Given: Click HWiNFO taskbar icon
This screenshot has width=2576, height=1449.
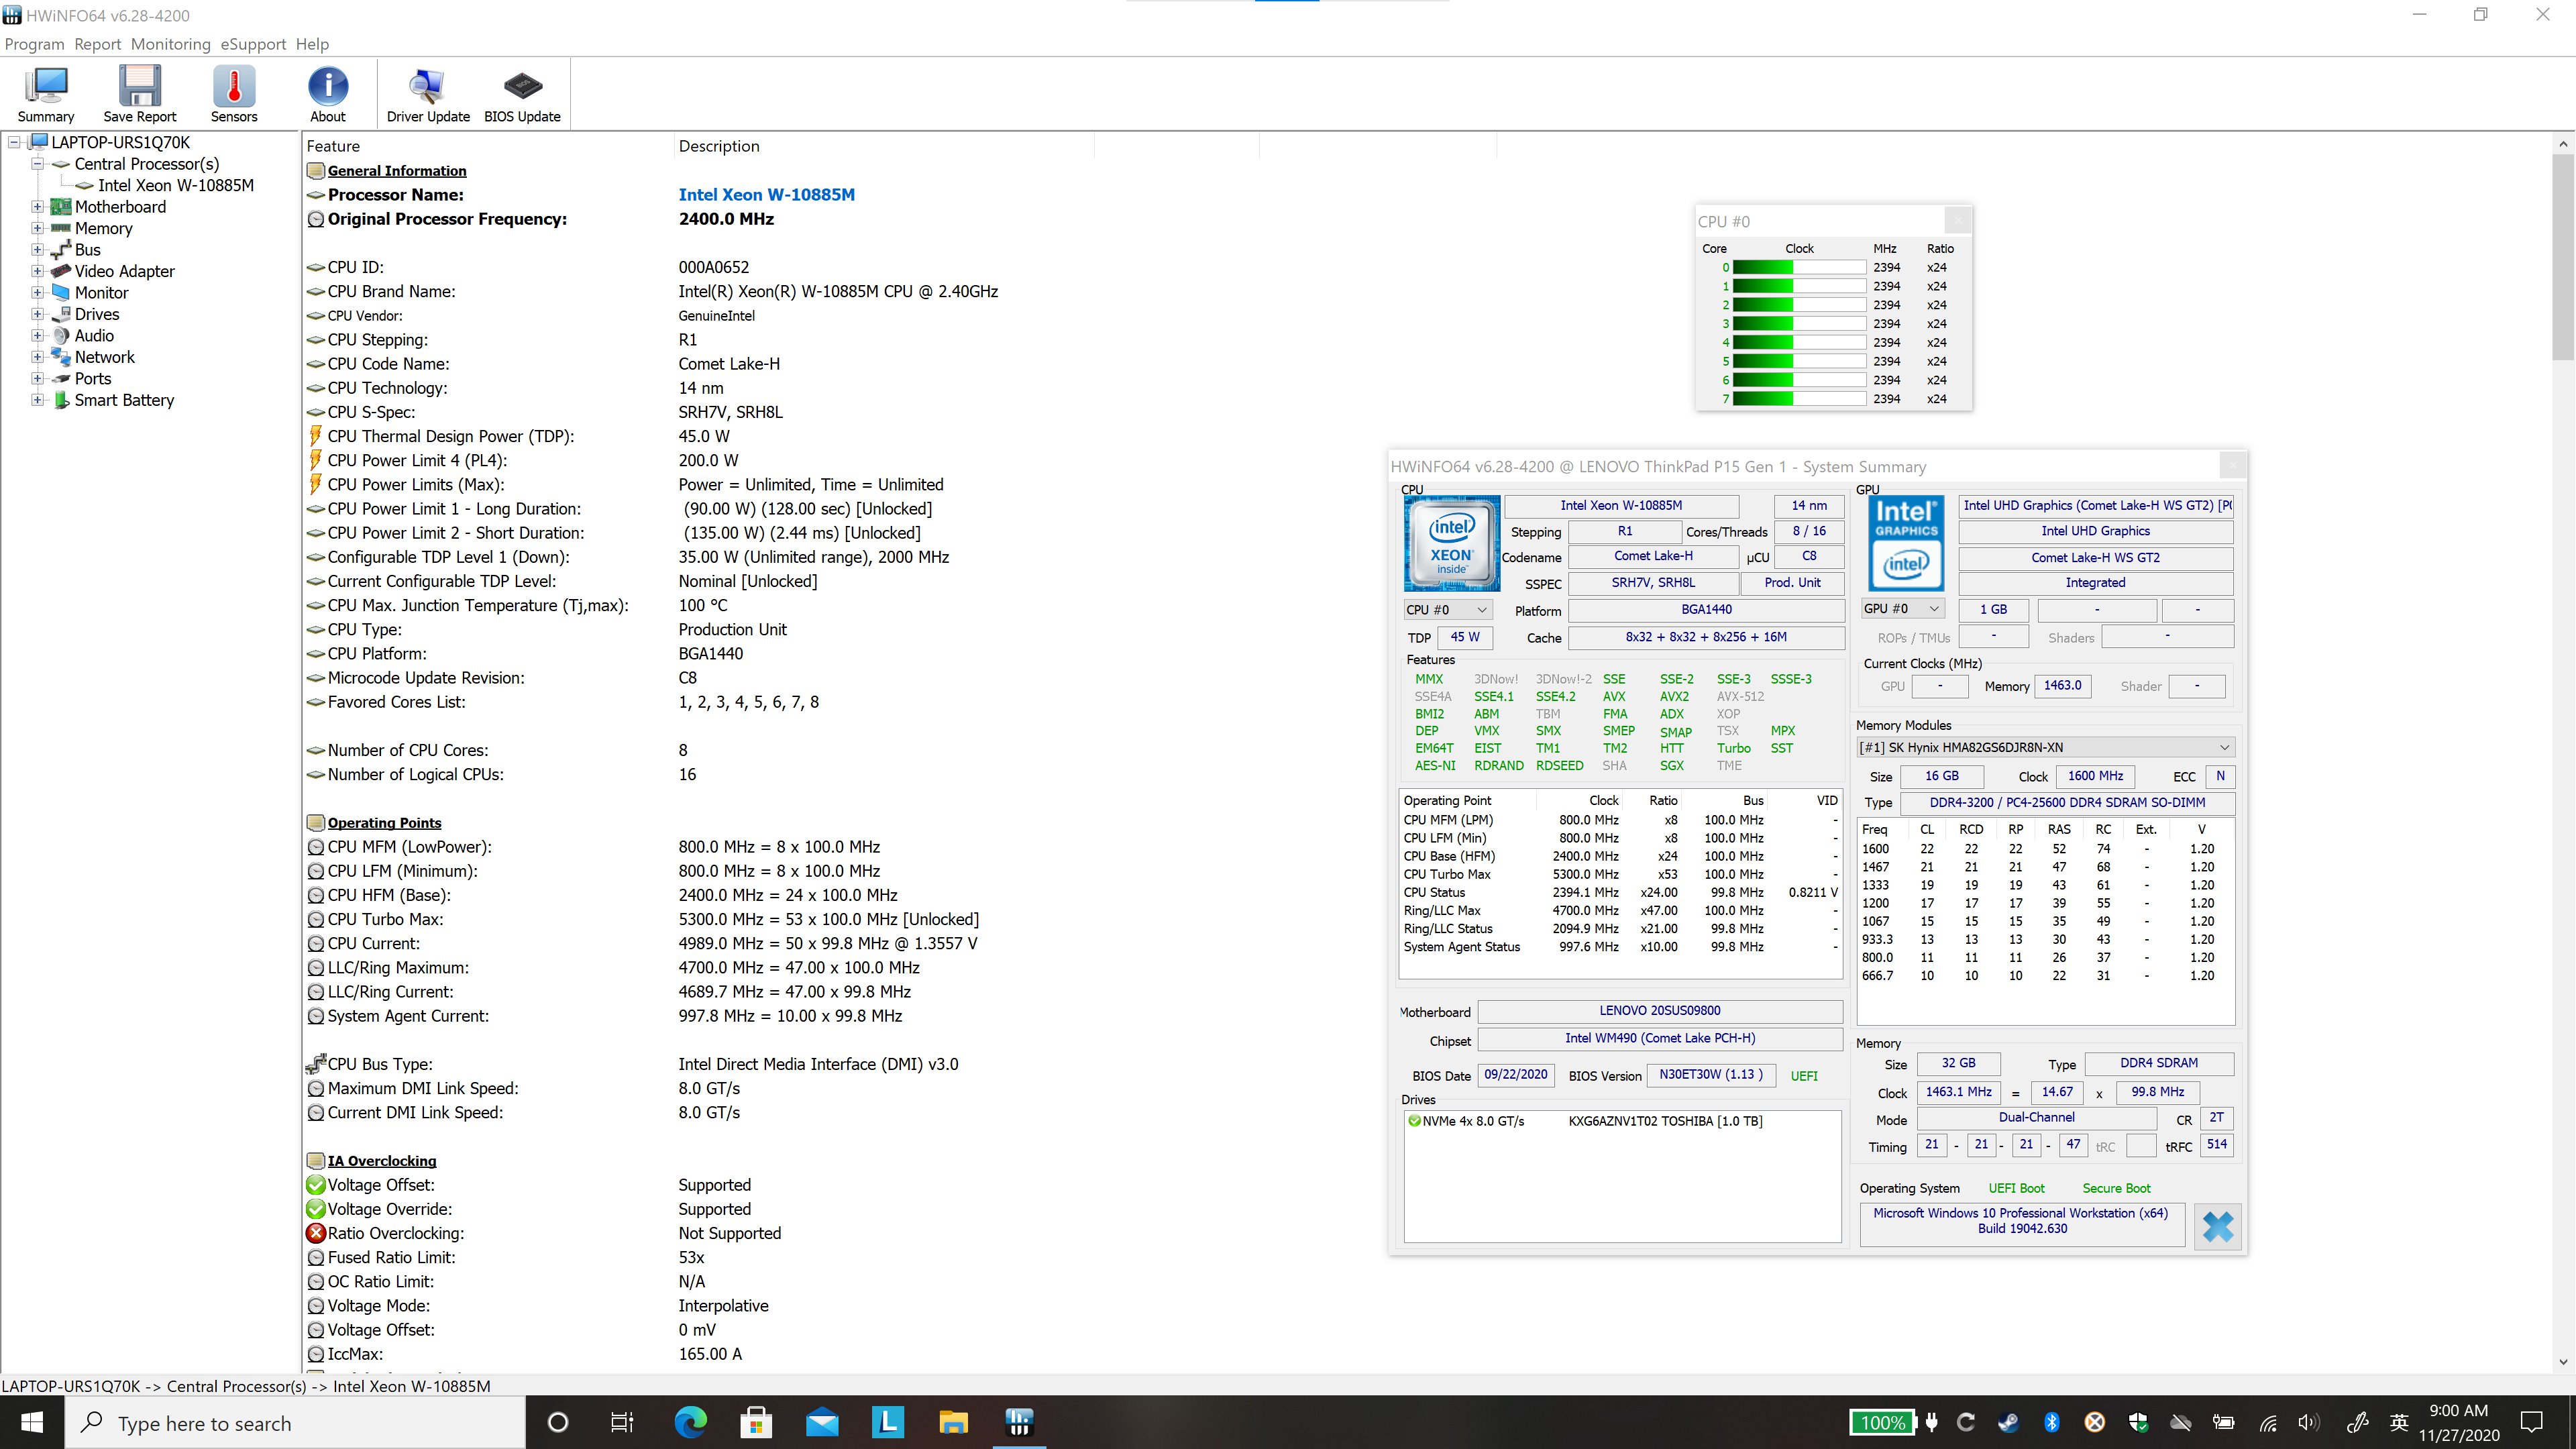Looking at the screenshot, I should tap(1019, 1422).
